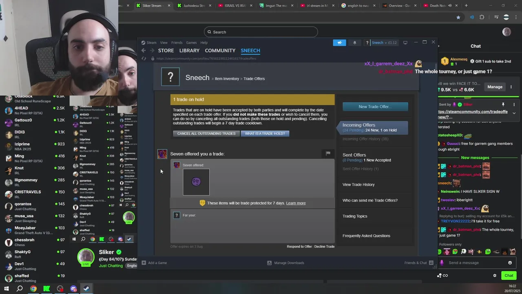
Task: Click What Is A Trade Hold button
Action: tap(265, 134)
